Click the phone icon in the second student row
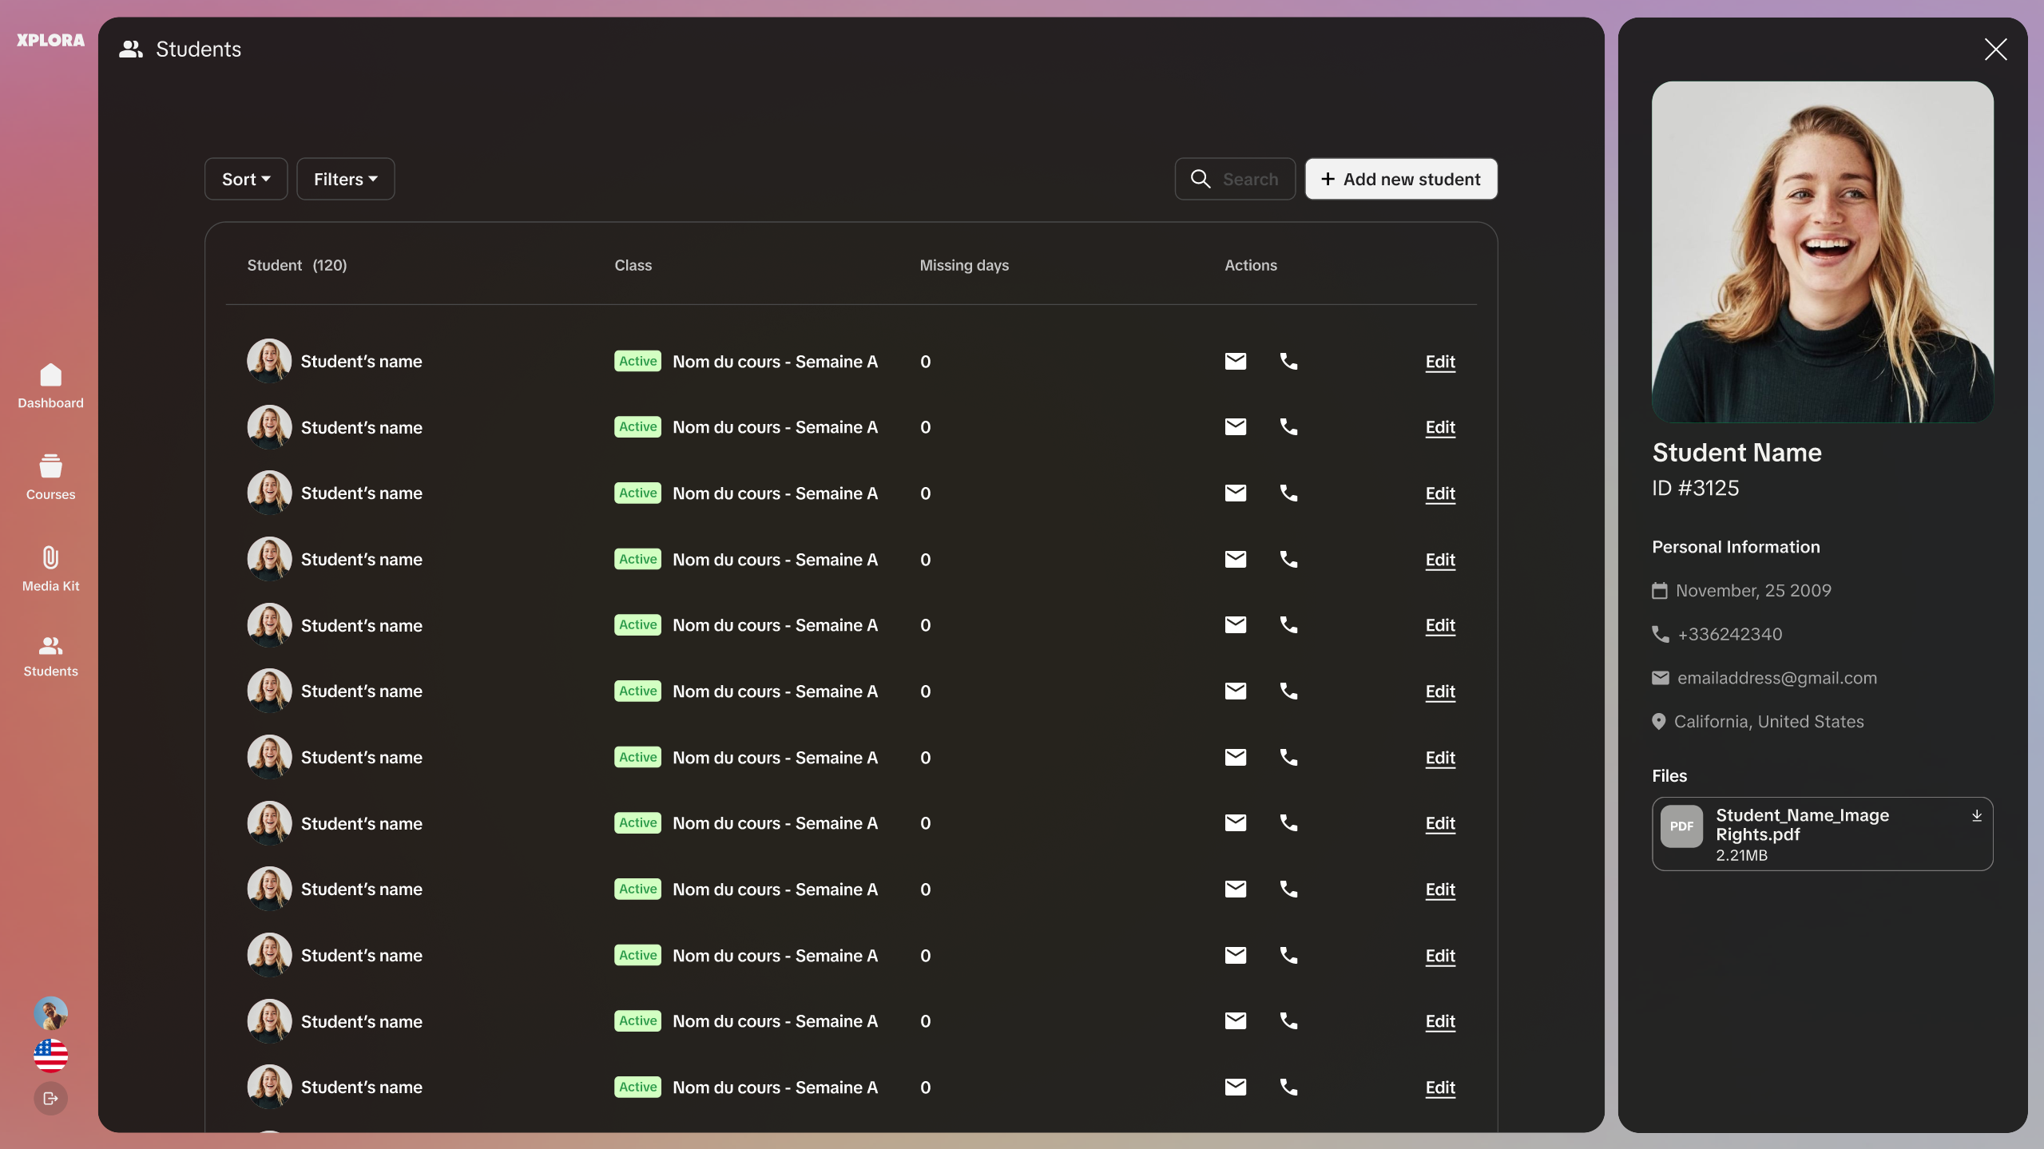The height and width of the screenshot is (1149, 2044). 1288,427
